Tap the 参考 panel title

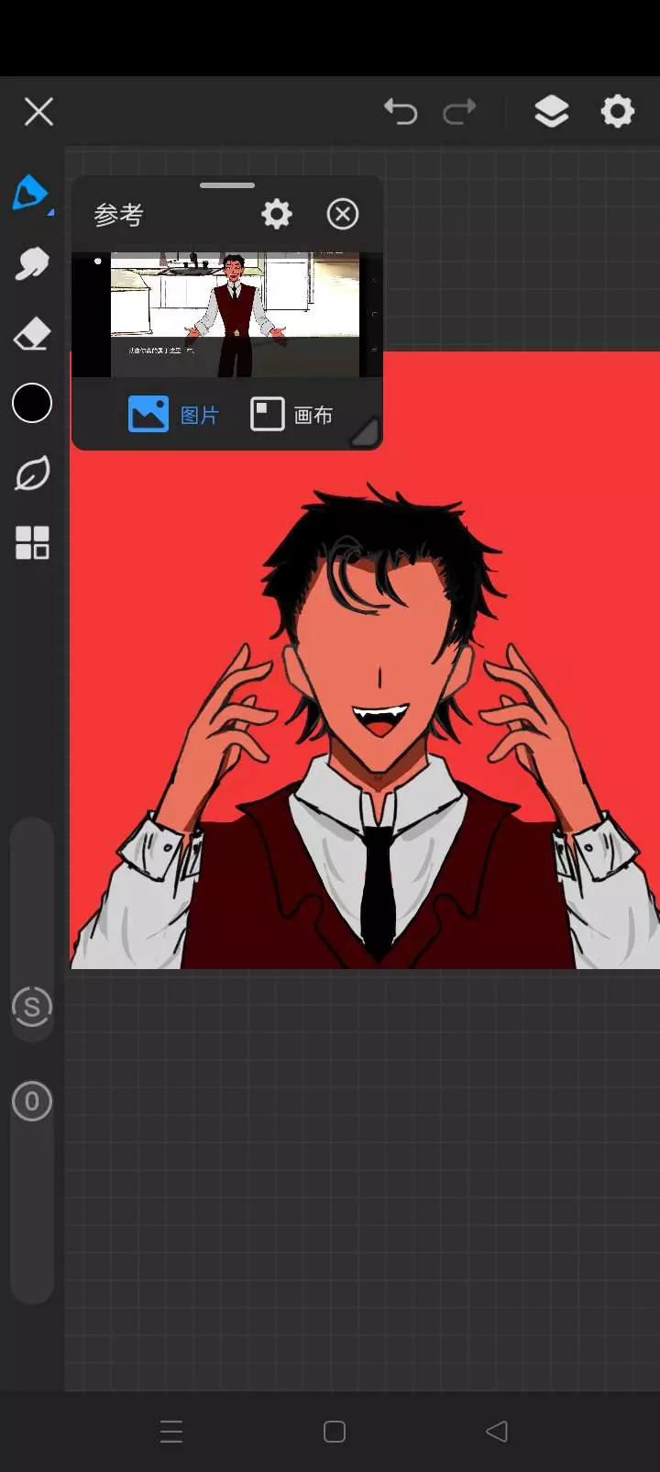pos(119,215)
